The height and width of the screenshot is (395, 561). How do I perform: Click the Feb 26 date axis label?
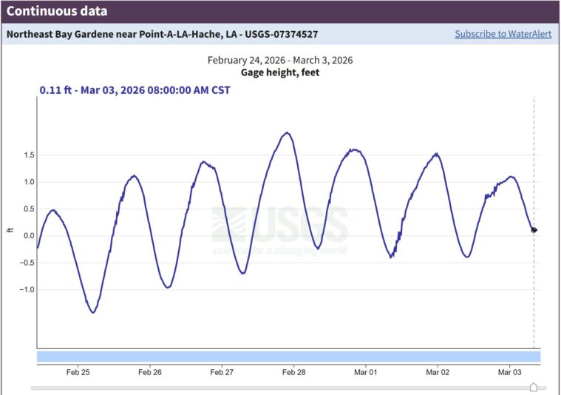150,372
